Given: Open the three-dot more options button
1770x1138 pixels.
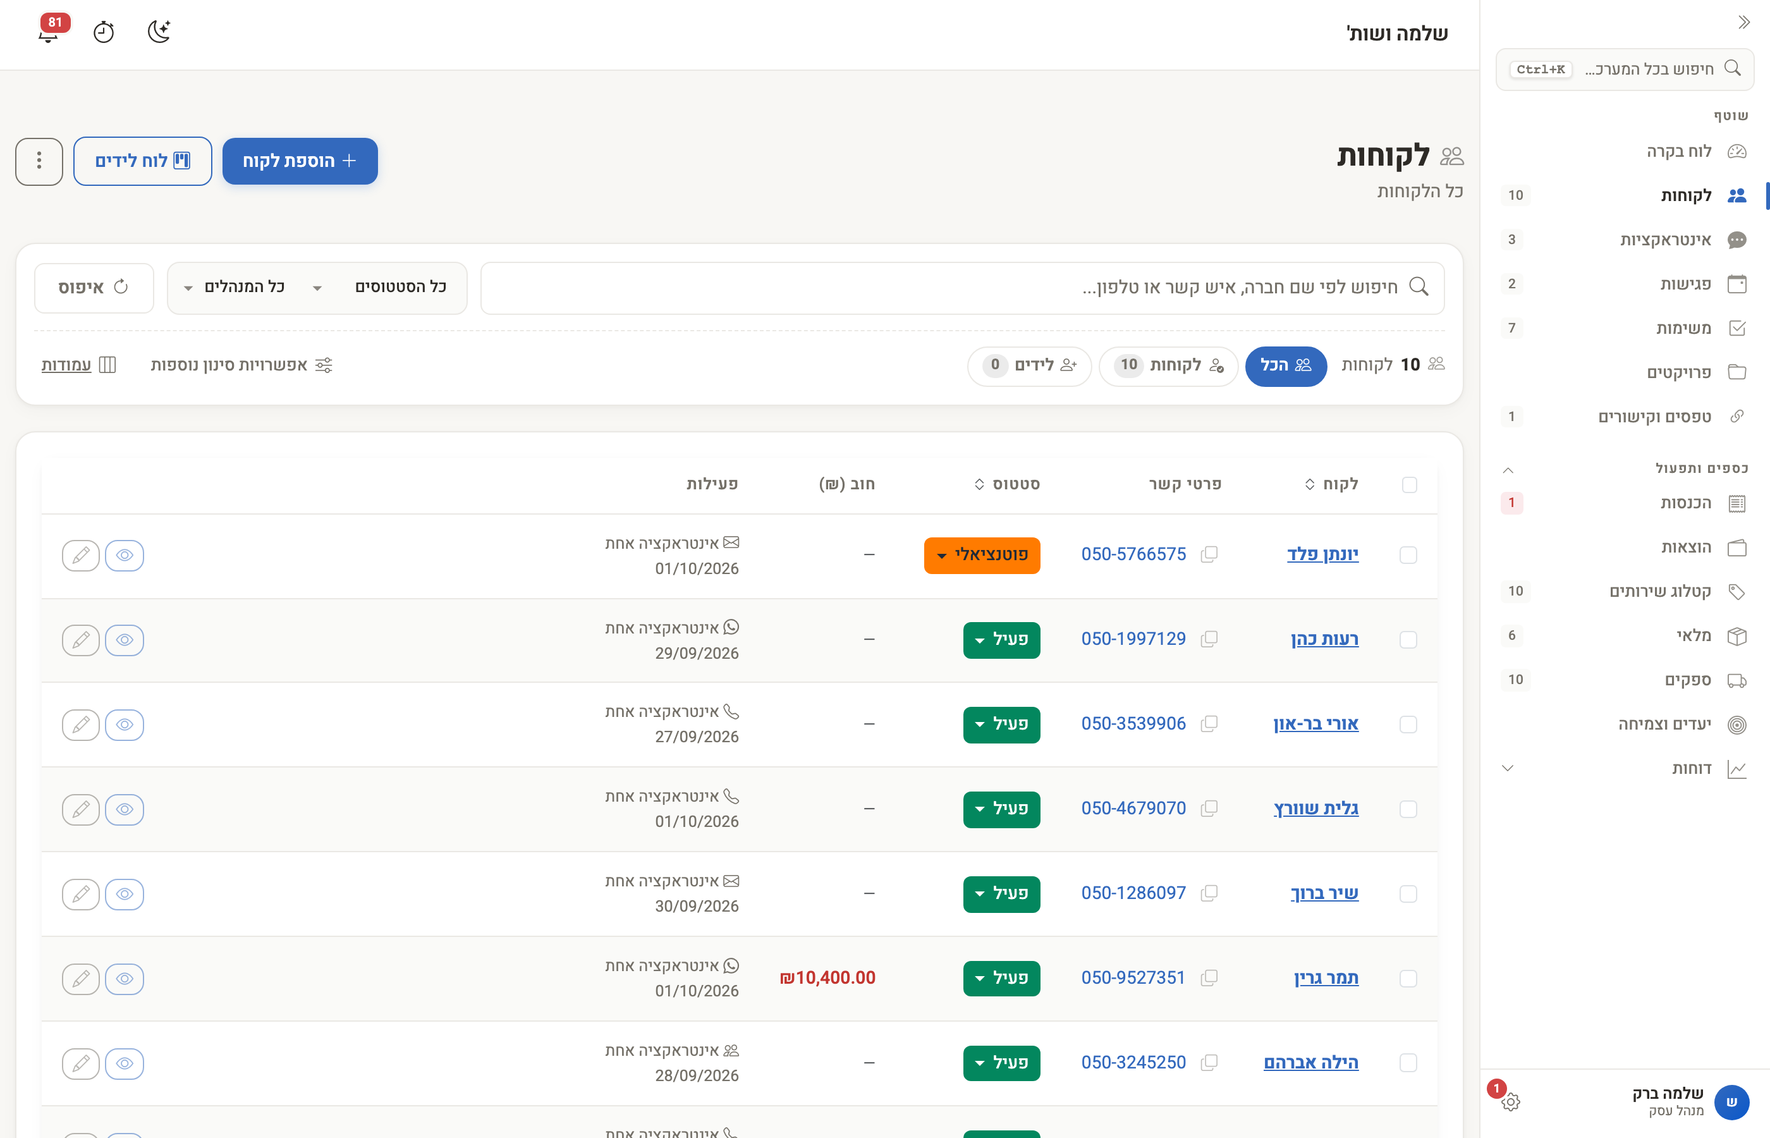Looking at the screenshot, I should [x=39, y=161].
